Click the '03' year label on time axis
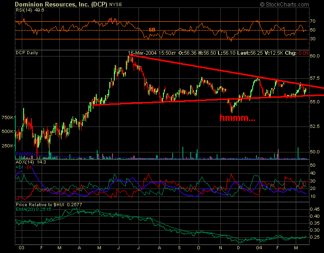Screen dimensions: 324x253 point(21,248)
